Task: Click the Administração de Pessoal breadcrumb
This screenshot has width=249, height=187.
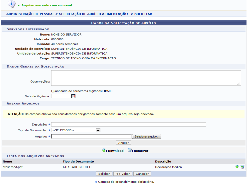Action: tap(30, 14)
